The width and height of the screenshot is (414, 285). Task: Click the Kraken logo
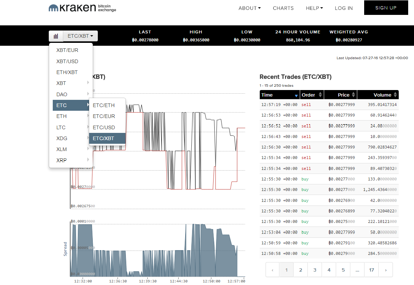[82, 8]
